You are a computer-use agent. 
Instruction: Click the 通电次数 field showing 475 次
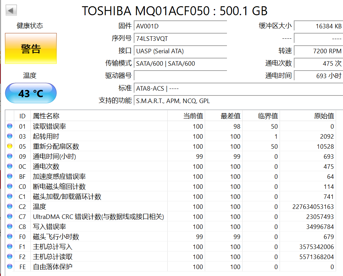click(318, 63)
